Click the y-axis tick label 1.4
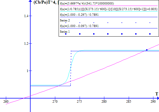Image resolution: width=159 pixels, height=112 pixels. pyautogui.click(x=26, y=16)
